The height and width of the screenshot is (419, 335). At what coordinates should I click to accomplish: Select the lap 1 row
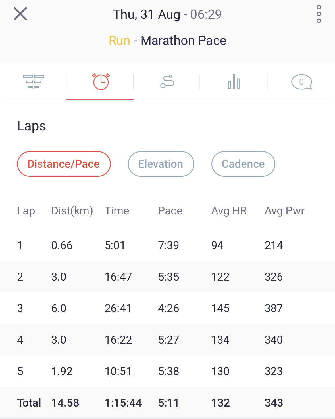167,245
